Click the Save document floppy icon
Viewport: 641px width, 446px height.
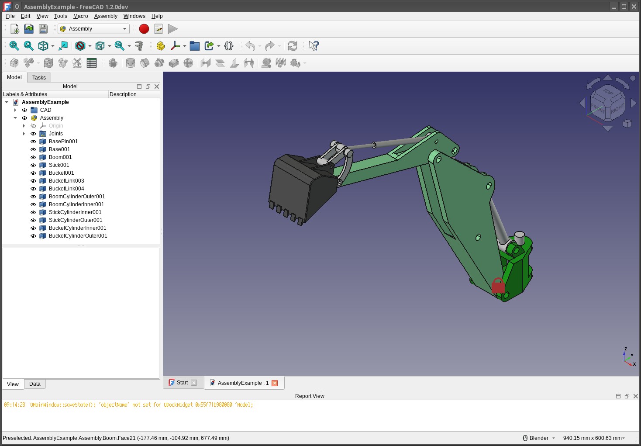pos(43,29)
